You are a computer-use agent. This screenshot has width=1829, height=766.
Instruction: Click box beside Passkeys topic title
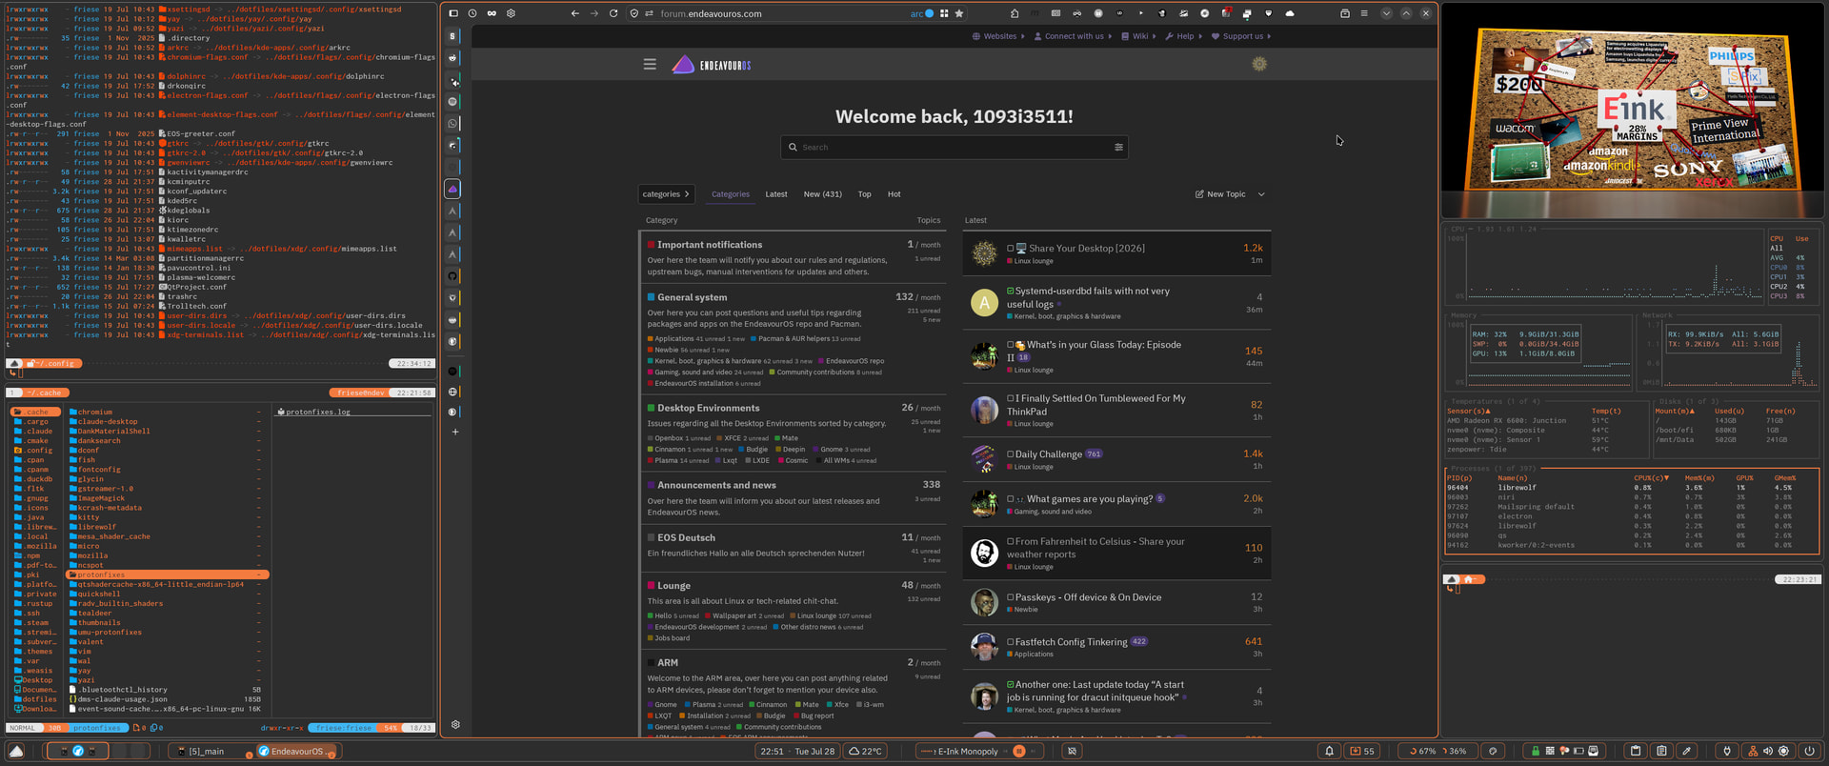pos(1011,597)
